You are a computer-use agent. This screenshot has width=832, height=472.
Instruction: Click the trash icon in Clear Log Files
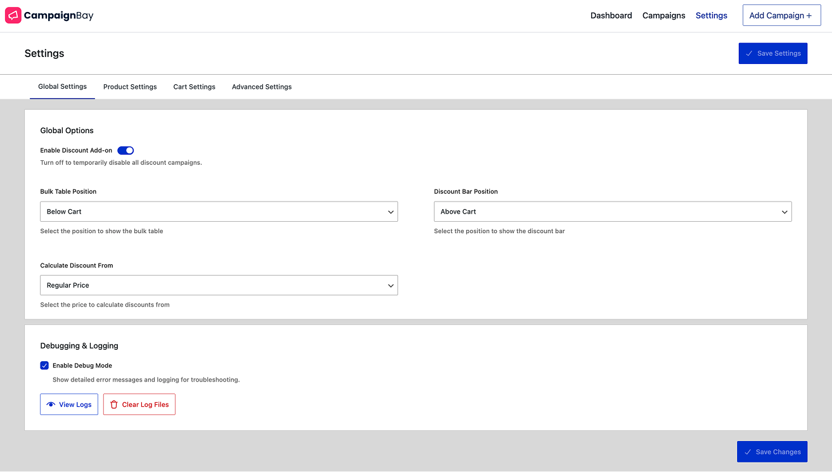[x=114, y=404]
